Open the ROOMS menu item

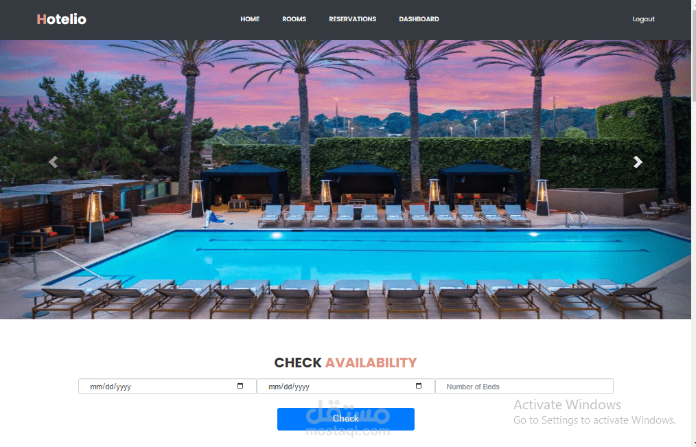pyautogui.click(x=294, y=19)
